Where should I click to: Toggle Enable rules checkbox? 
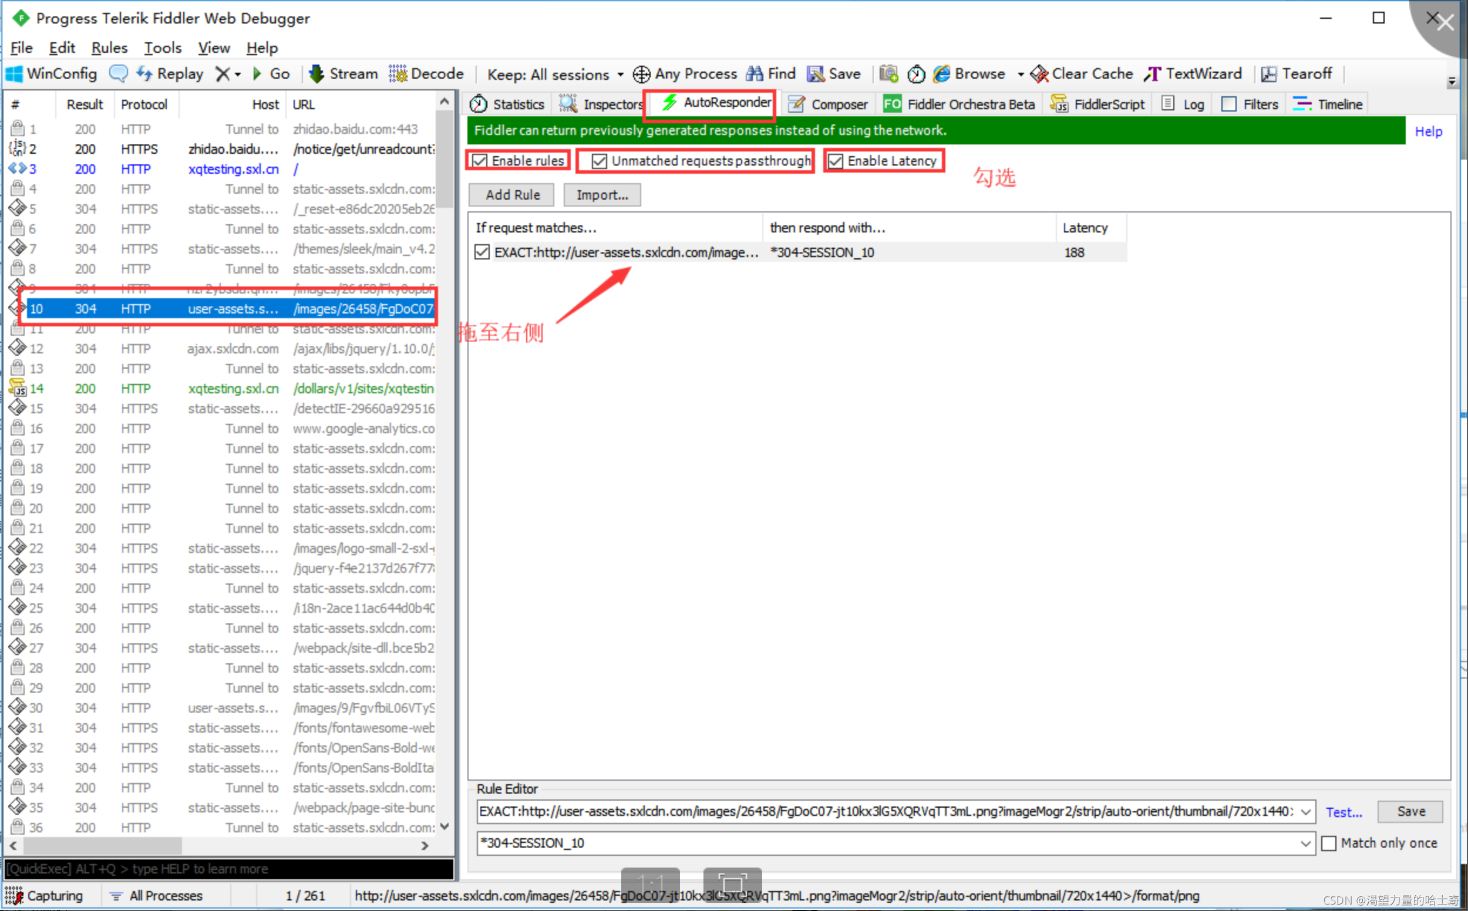(482, 160)
